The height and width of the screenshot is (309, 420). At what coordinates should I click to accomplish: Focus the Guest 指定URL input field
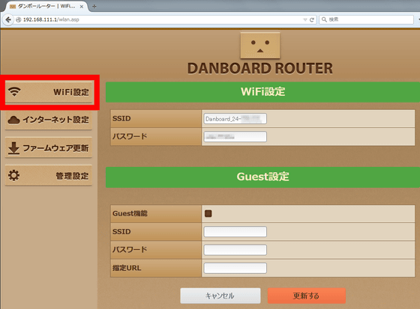pyautogui.click(x=235, y=268)
